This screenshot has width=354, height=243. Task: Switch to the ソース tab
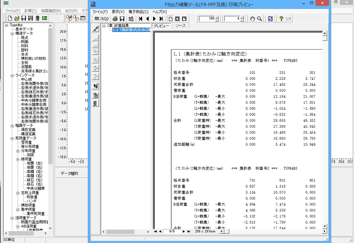point(181,26)
